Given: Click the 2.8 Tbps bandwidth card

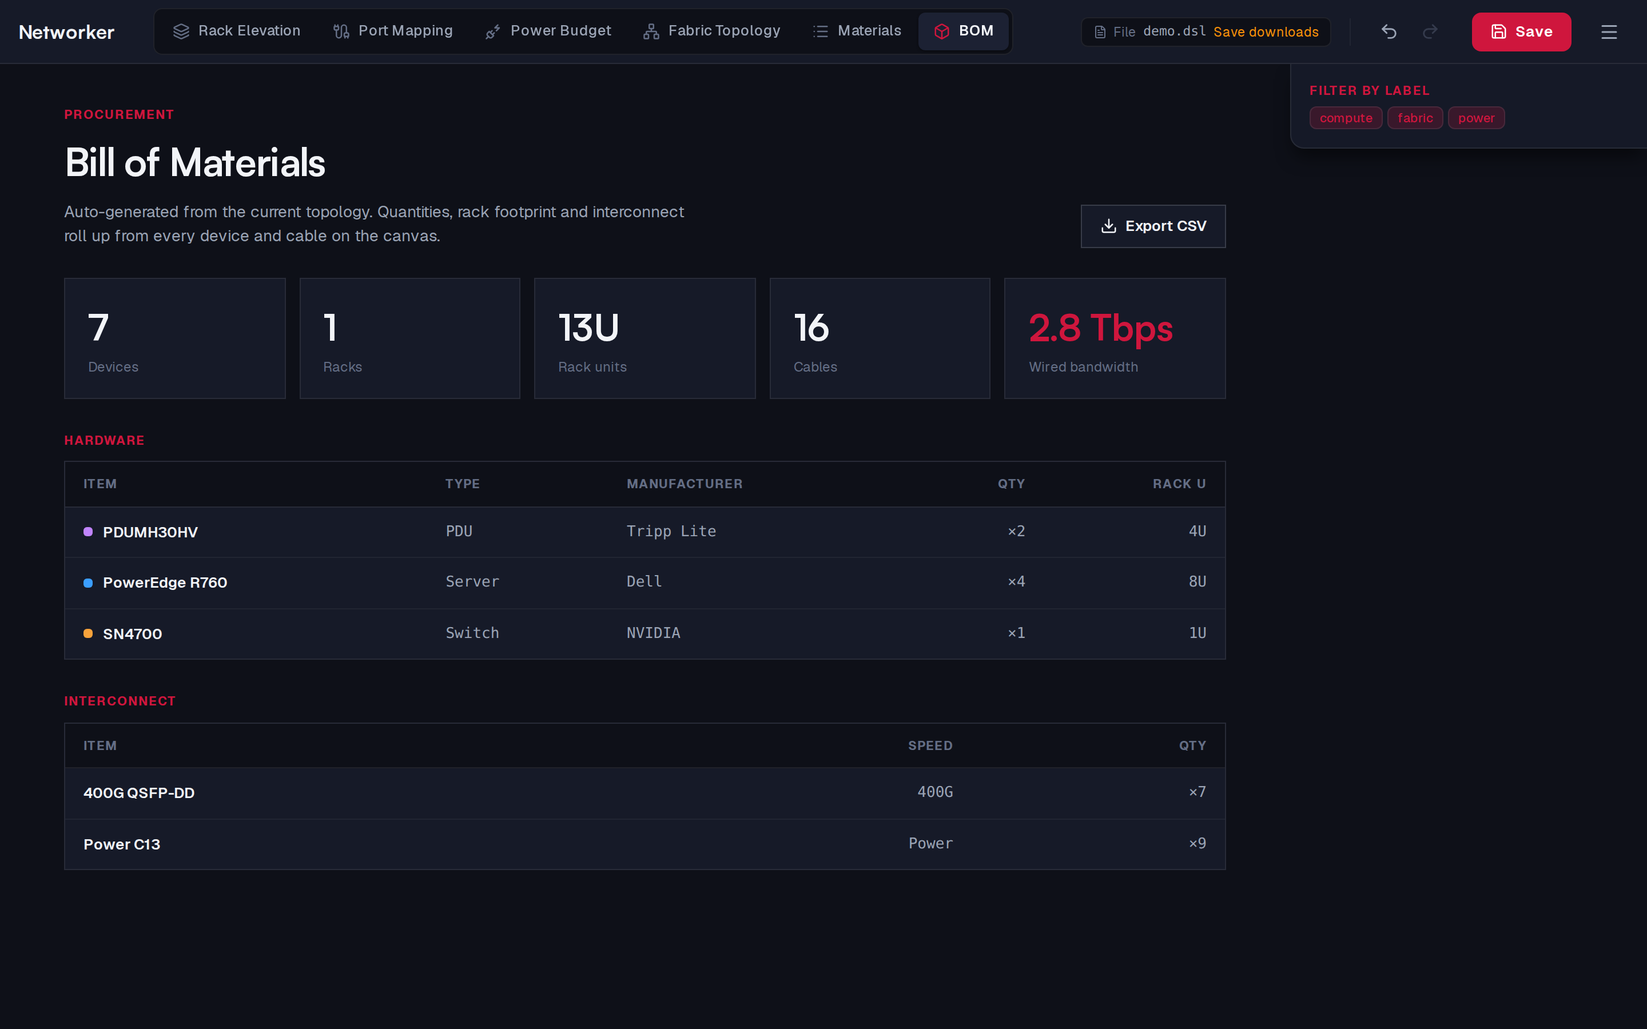Looking at the screenshot, I should pyautogui.click(x=1115, y=338).
